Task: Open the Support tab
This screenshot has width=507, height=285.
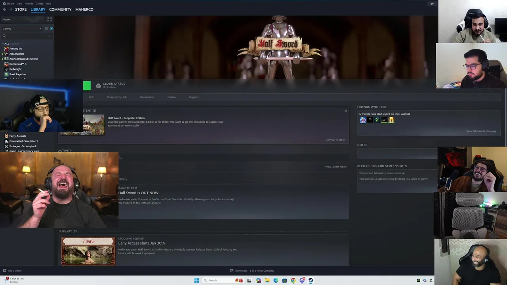Action: 194,97
